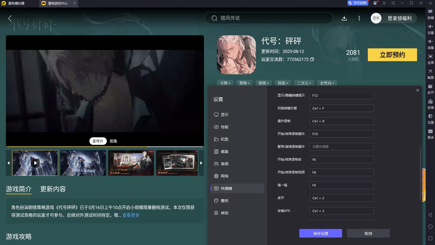435x245 pixels.
Task: Click the 立即预约 reserve button
Action: click(392, 55)
